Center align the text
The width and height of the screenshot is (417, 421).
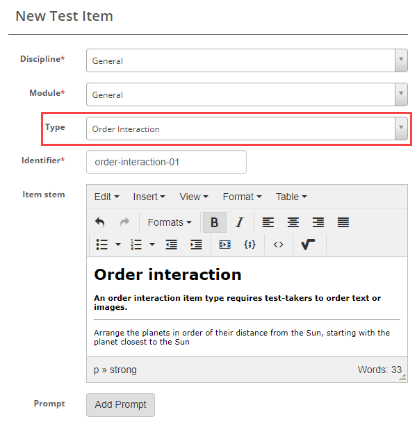(x=293, y=222)
